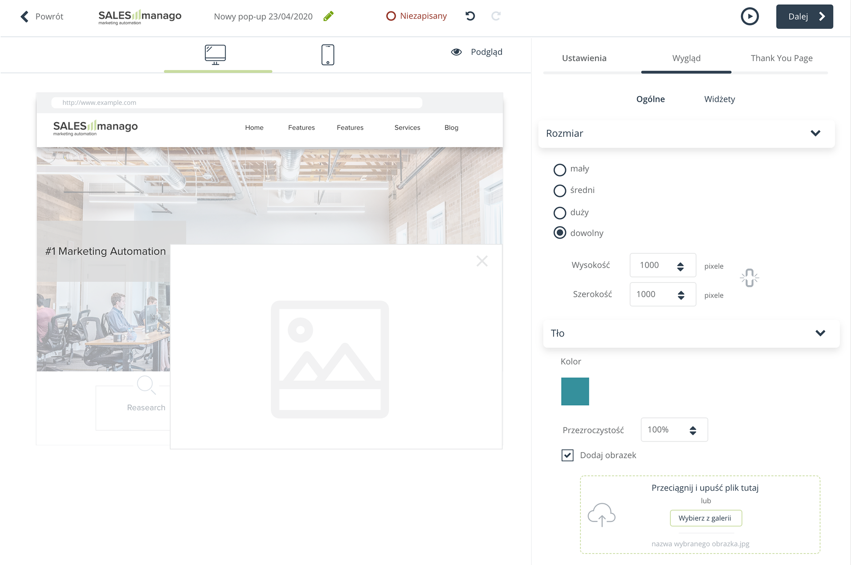Select the duży size option
The image size is (851, 565).
(560, 213)
